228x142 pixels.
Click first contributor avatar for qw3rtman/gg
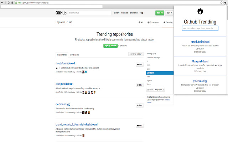pos(83,113)
